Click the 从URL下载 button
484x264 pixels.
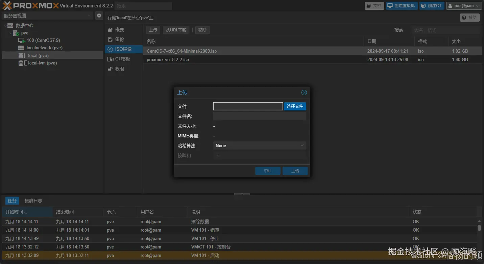(176, 30)
